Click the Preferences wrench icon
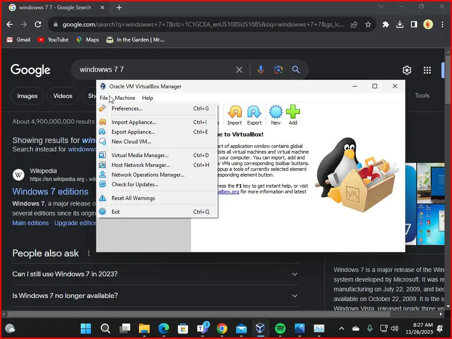The height and width of the screenshot is (339, 452). [x=102, y=109]
